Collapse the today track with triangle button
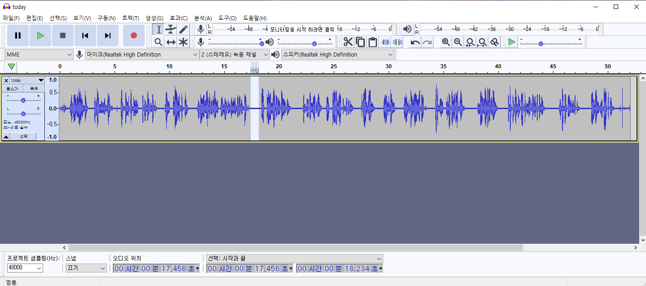Viewport: 646px width, 286px height. tap(6, 136)
